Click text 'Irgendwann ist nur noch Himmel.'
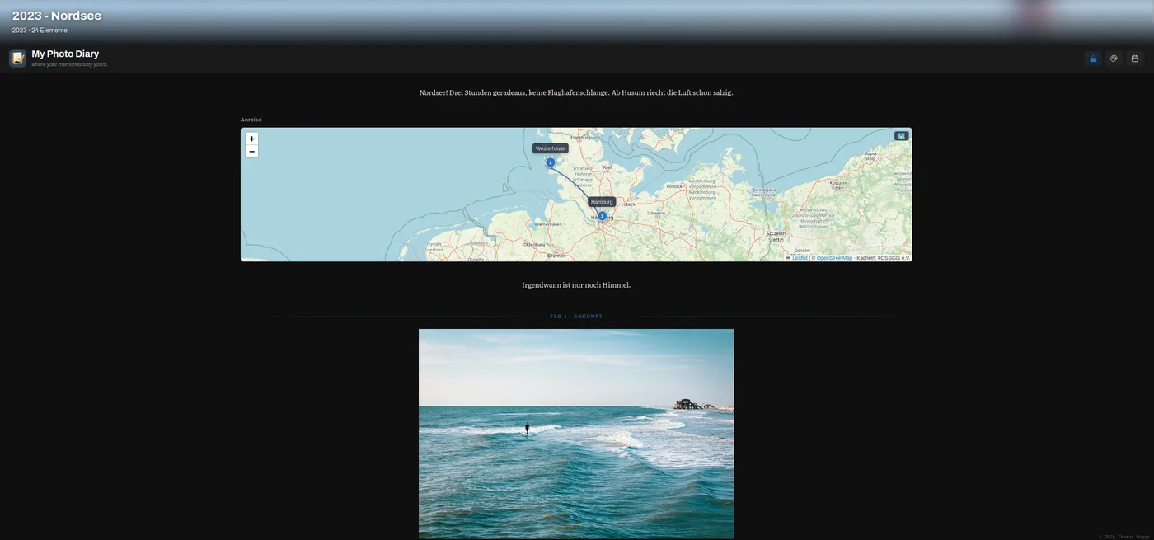Screen dimensions: 1154x540 coord(576,285)
